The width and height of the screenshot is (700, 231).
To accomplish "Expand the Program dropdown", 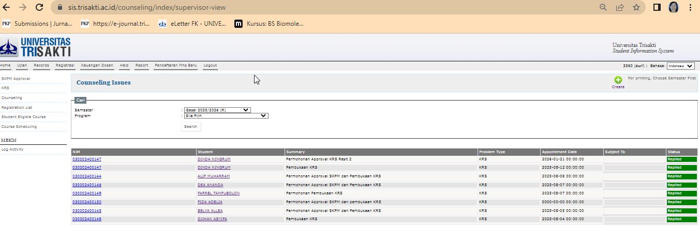I will tap(226, 115).
